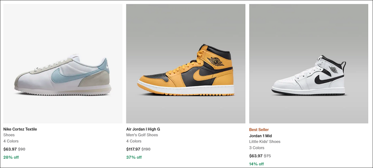Open the Nike Cortez Textile shoe image
Viewport: 373px width, 168px height.
point(63,64)
